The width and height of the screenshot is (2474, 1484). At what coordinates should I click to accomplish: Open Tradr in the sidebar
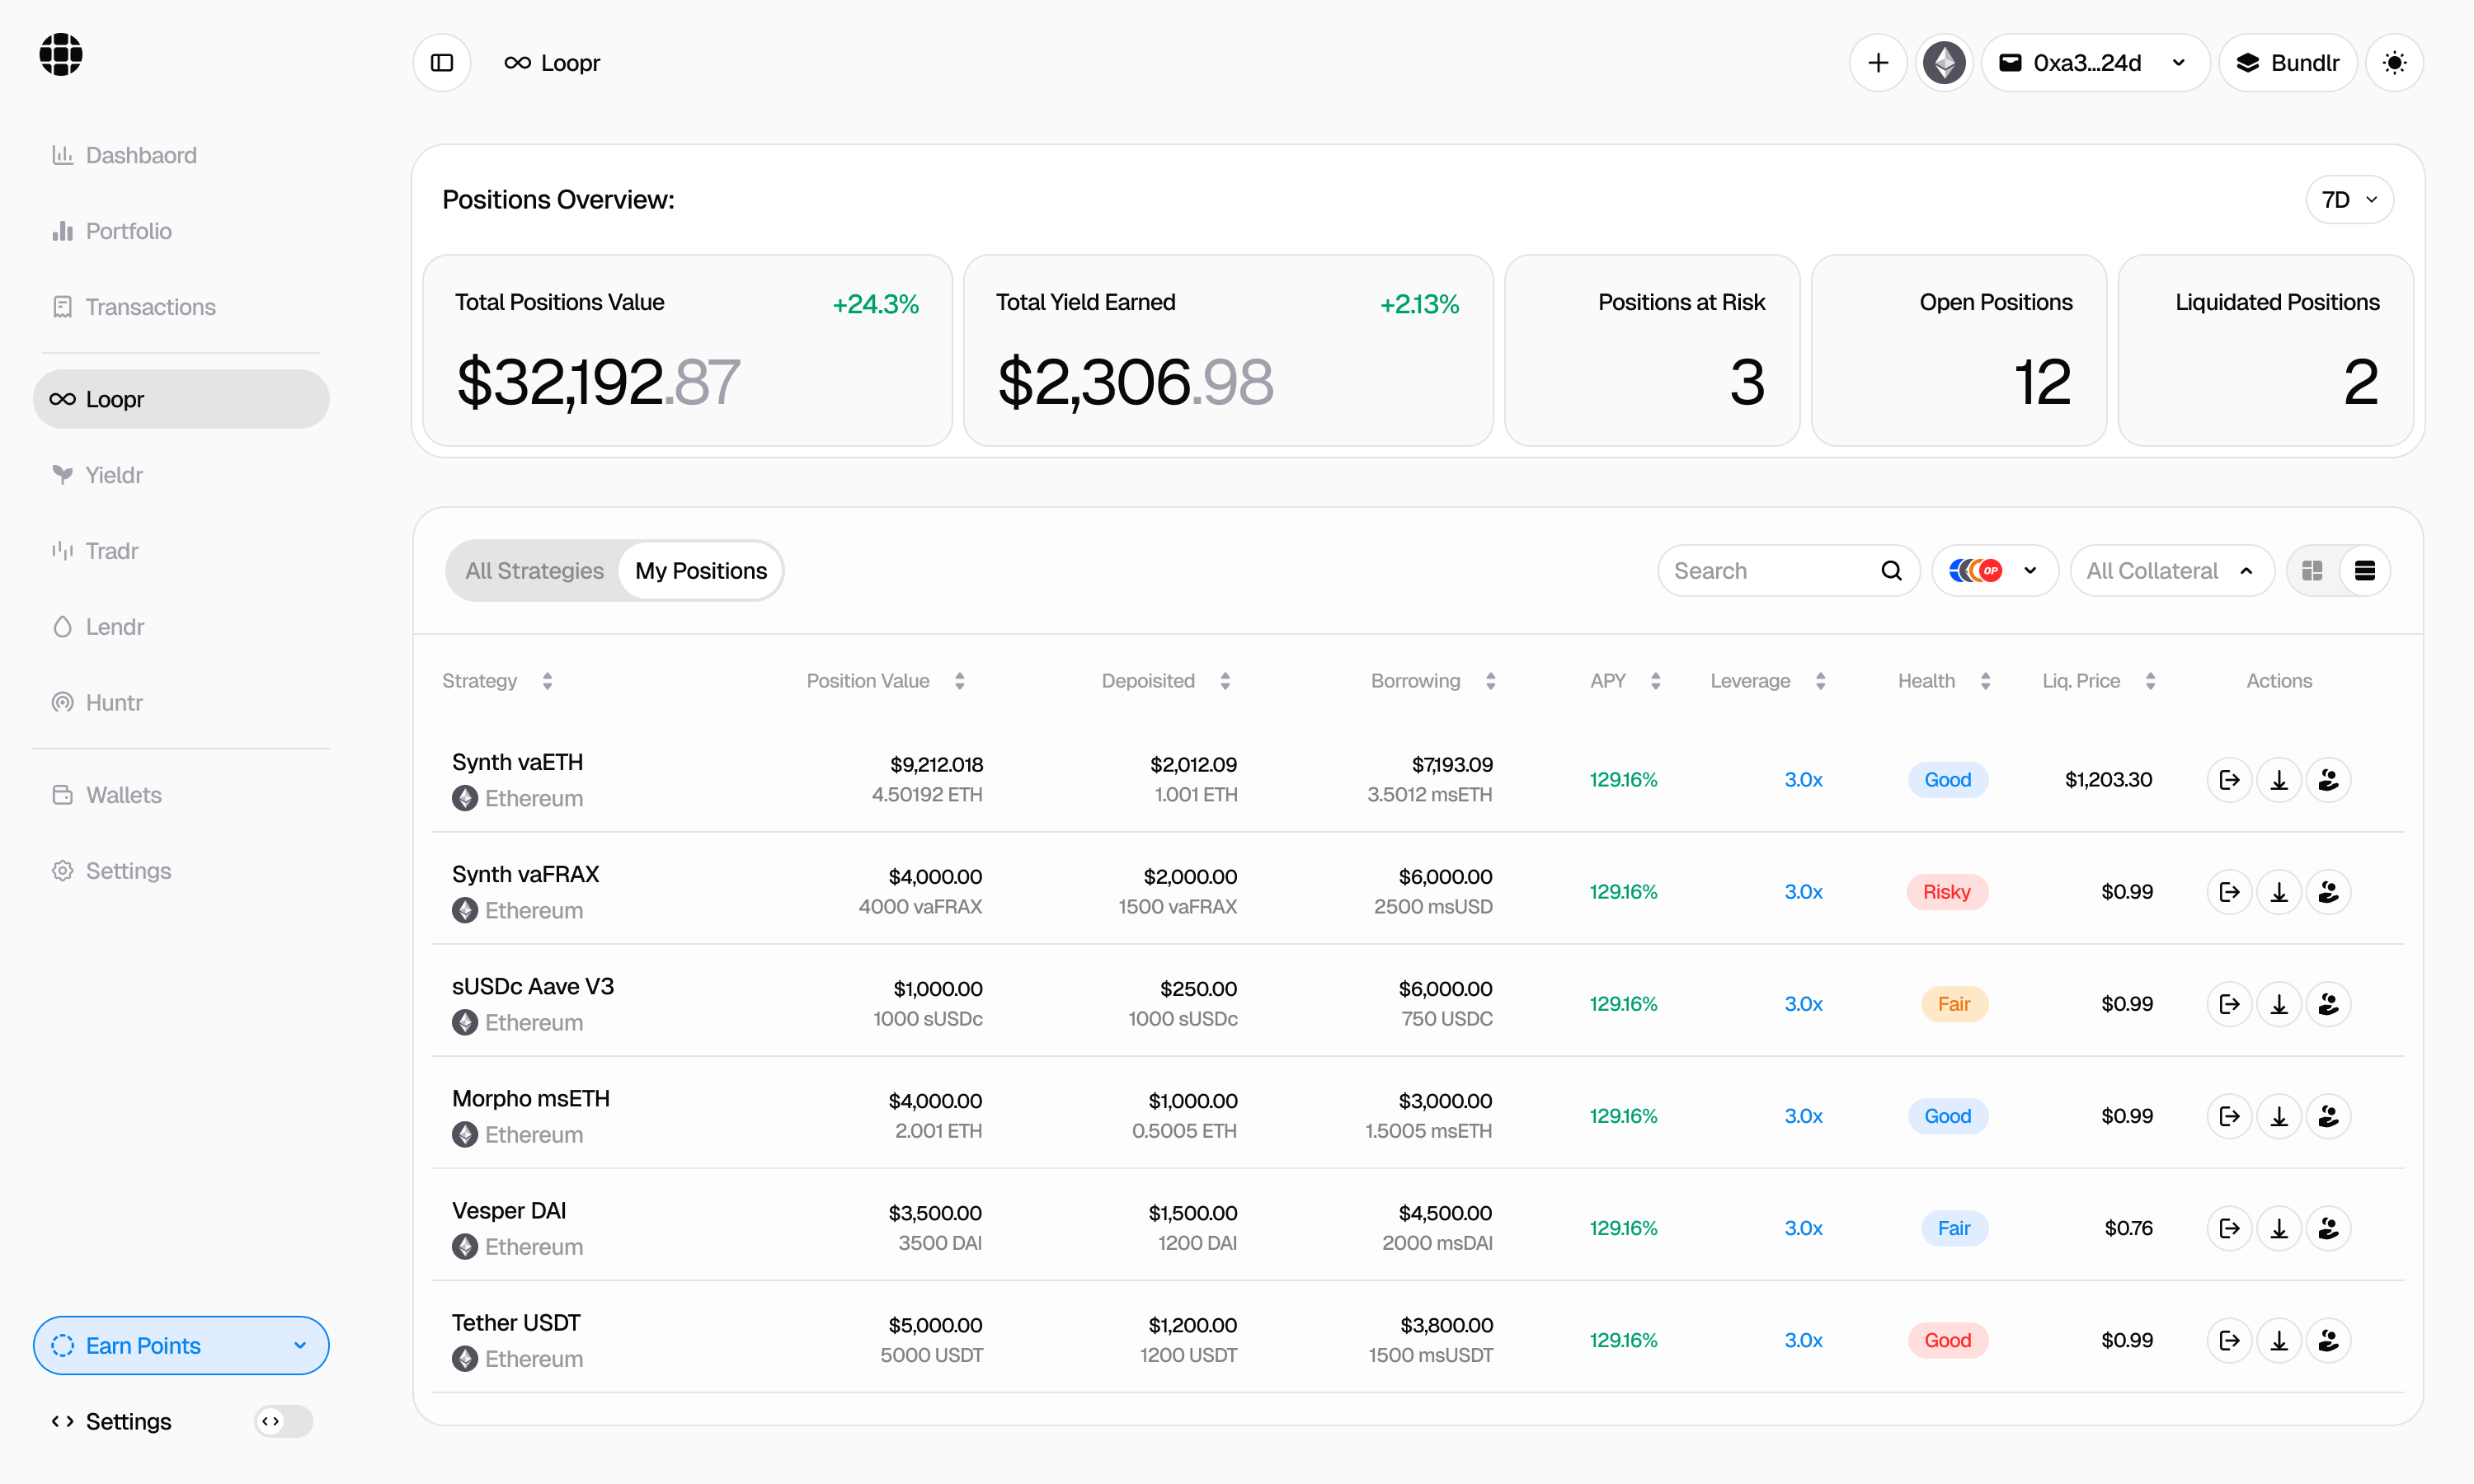[x=181, y=551]
